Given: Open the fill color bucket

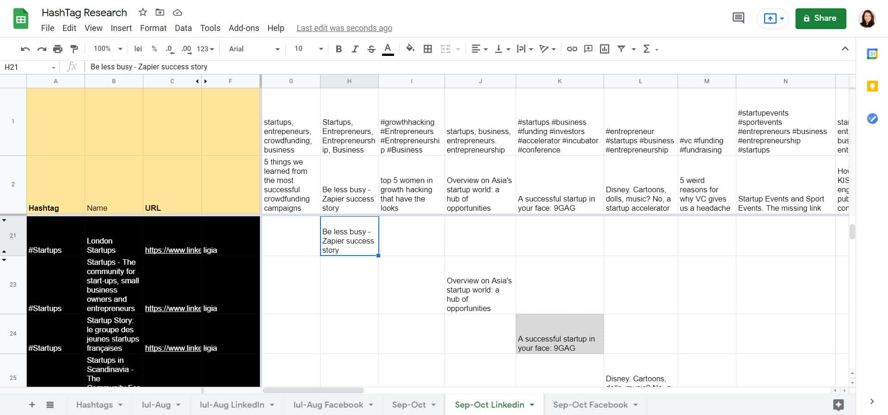Looking at the screenshot, I should (410, 49).
